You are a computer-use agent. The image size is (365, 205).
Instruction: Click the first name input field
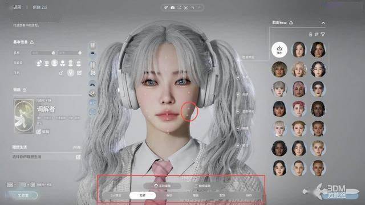coord(43,53)
